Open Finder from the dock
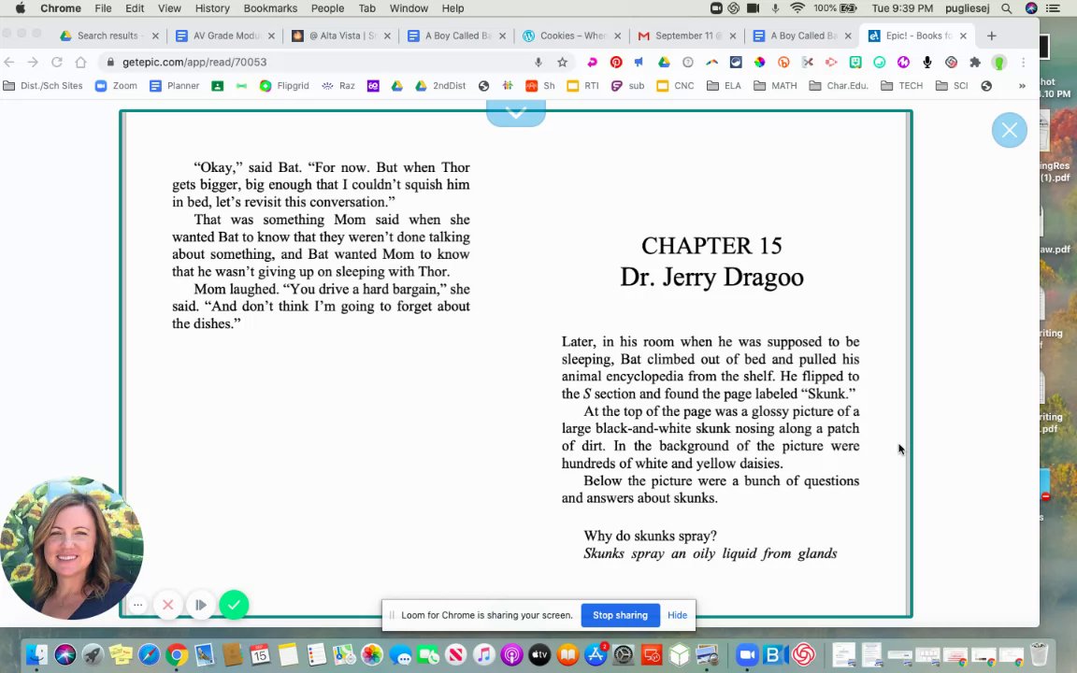This screenshot has width=1077, height=673. tap(37, 654)
